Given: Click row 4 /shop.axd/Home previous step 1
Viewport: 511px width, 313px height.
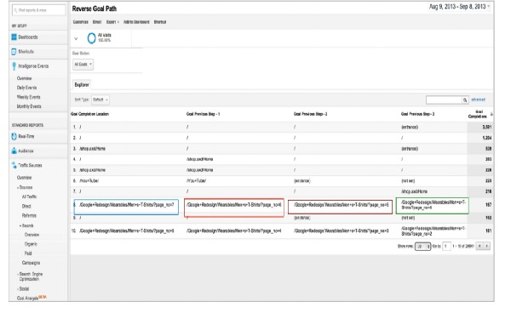Looking at the screenshot, I should coord(200,159).
